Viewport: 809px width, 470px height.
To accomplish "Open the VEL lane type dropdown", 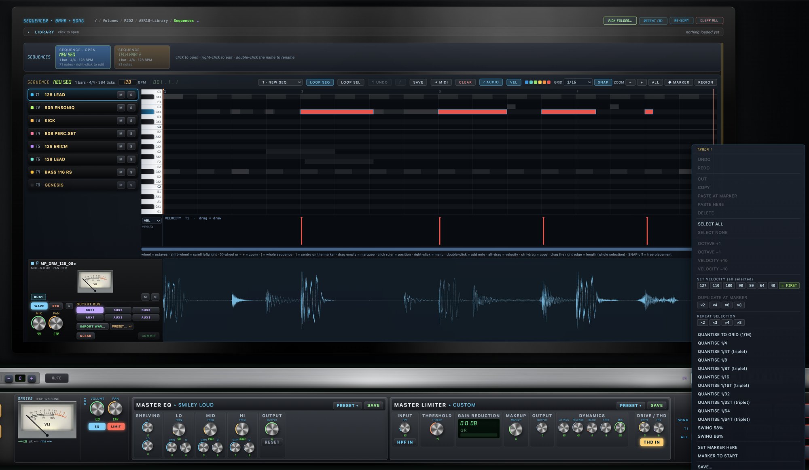I will coord(152,221).
